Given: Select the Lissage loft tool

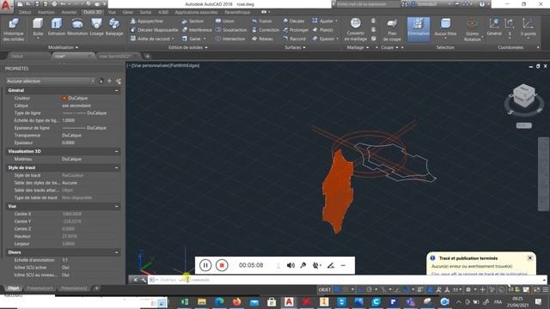Looking at the screenshot, I should pos(96,27).
